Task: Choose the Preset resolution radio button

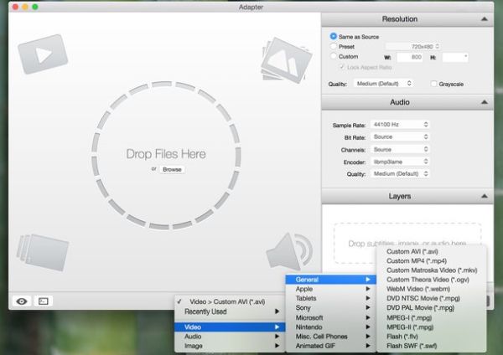Action: point(334,47)
